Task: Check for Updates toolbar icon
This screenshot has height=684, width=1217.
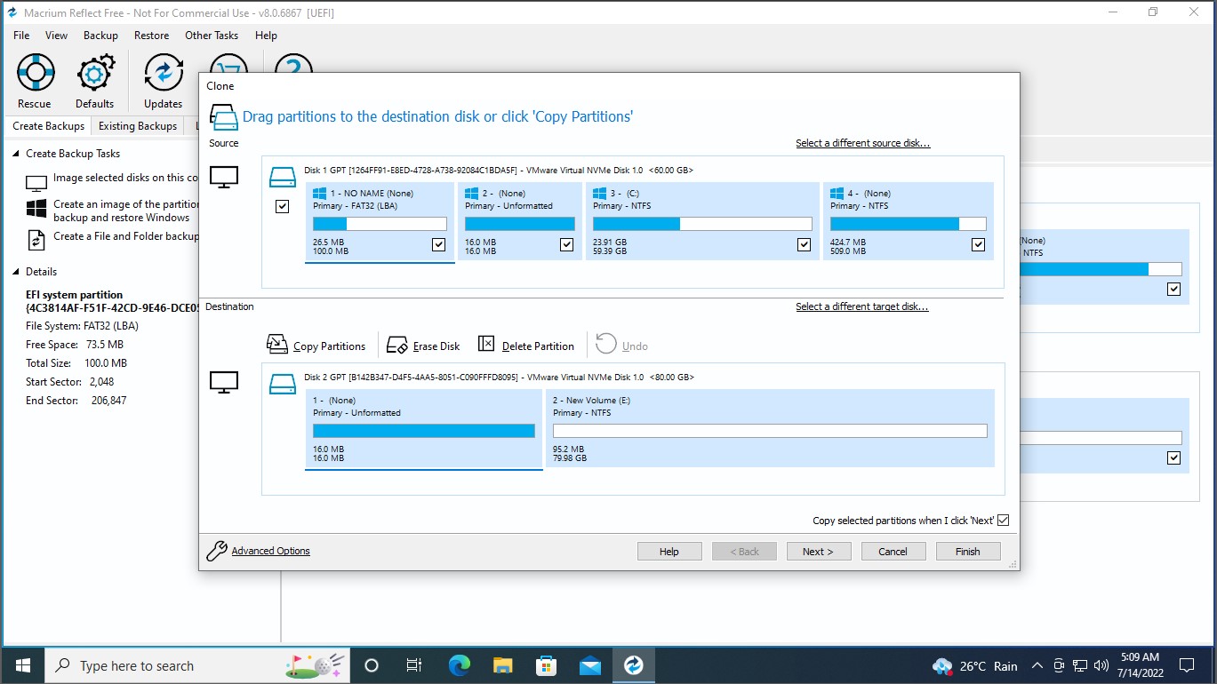Action: pos(164,73)
